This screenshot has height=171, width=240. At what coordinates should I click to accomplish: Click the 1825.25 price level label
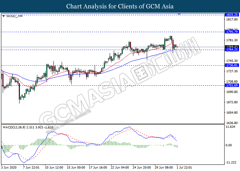pos(232,15)
